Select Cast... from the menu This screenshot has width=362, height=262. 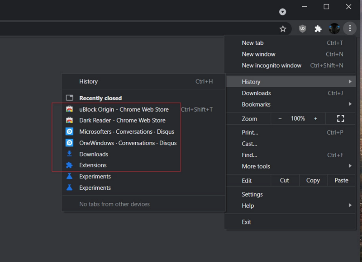tap(291, 144)
